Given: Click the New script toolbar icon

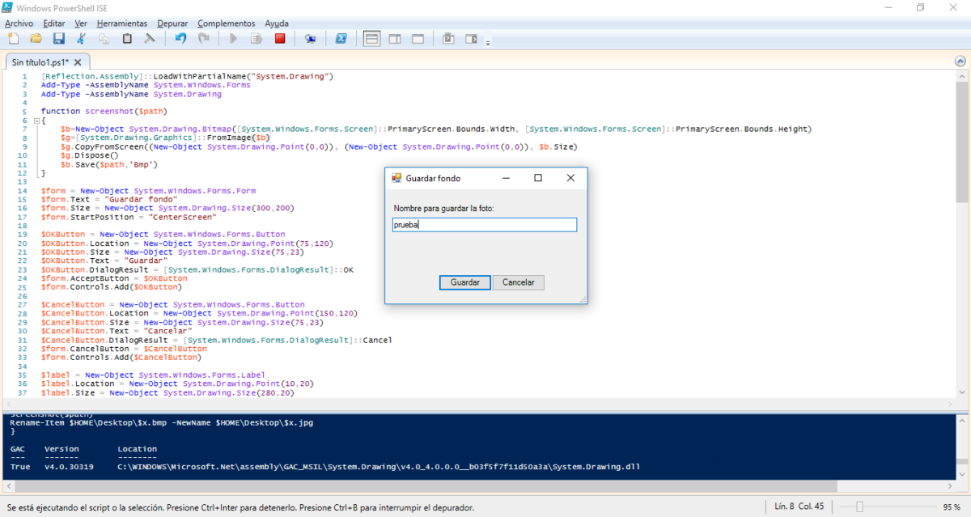Looking at the screenshot, I should 13,38.
